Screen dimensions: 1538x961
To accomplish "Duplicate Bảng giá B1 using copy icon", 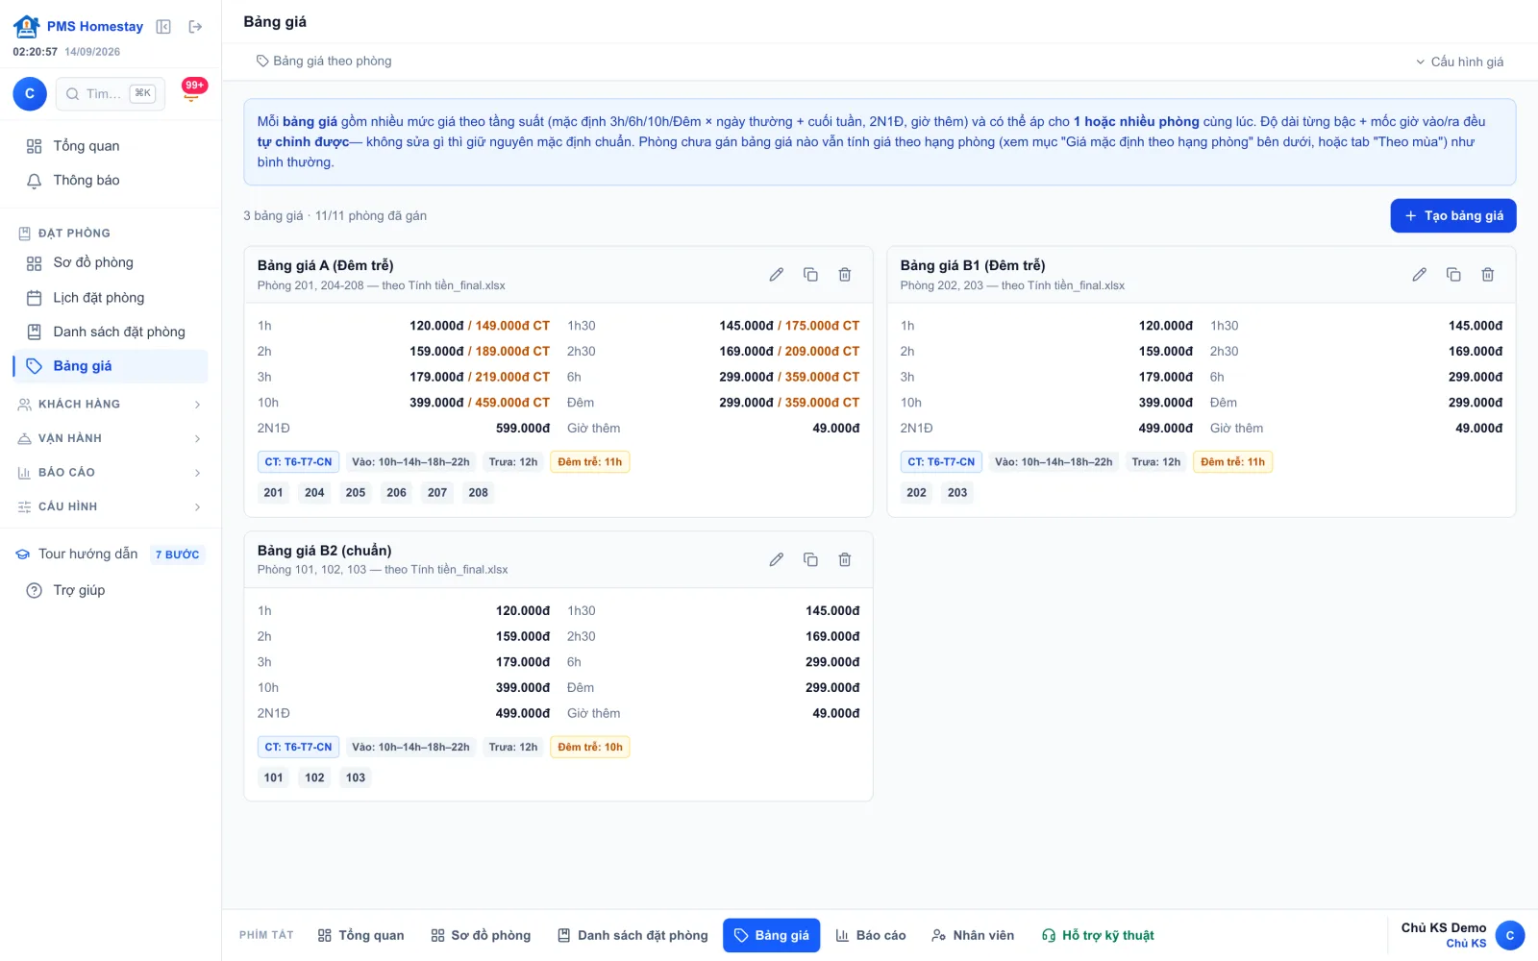I will click(1453, 275).
